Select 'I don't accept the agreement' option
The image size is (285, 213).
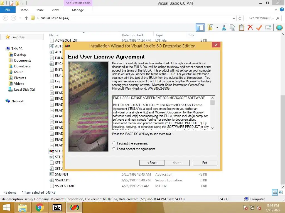click(114, 149)
